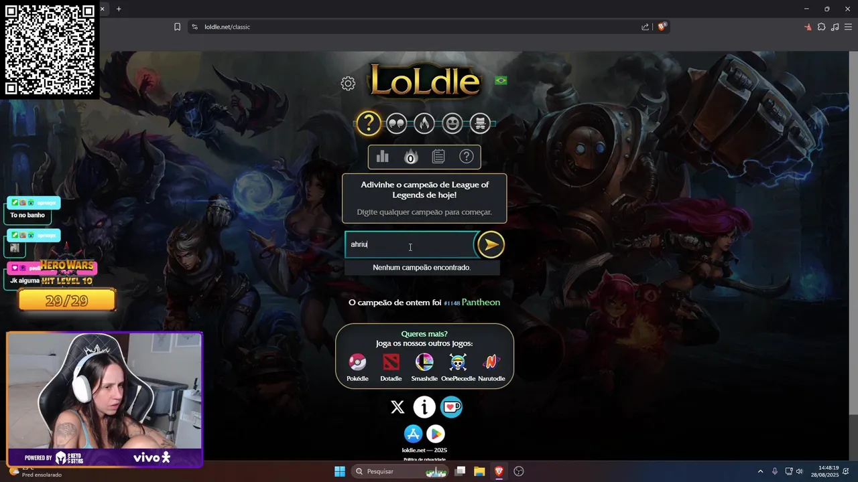Open Política de privacidade link

424,459
